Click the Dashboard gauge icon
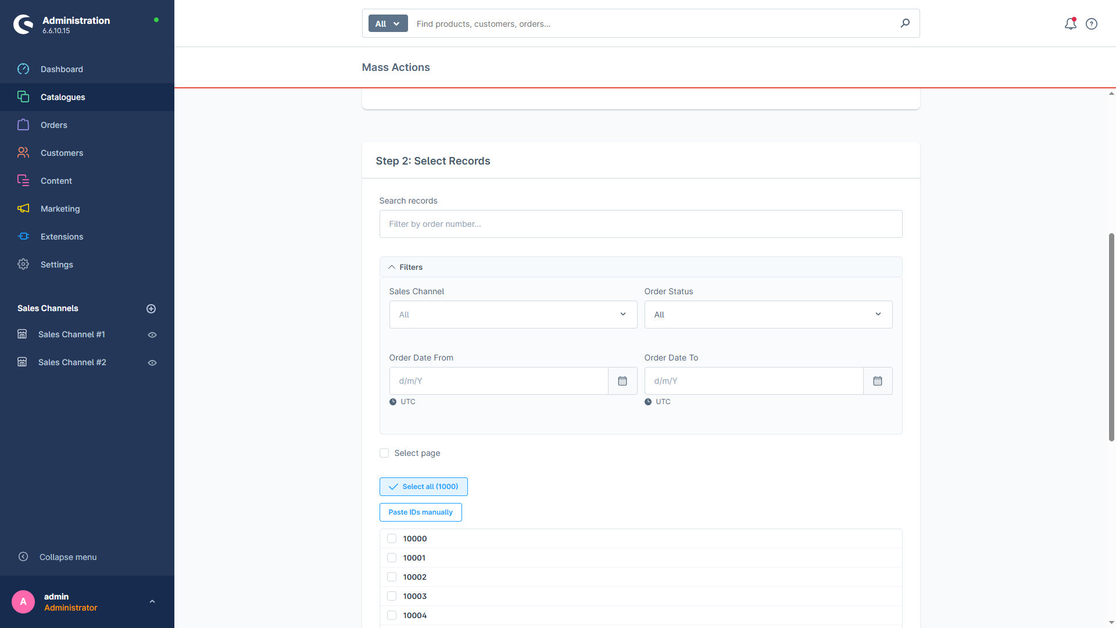 tap(23, 69)
